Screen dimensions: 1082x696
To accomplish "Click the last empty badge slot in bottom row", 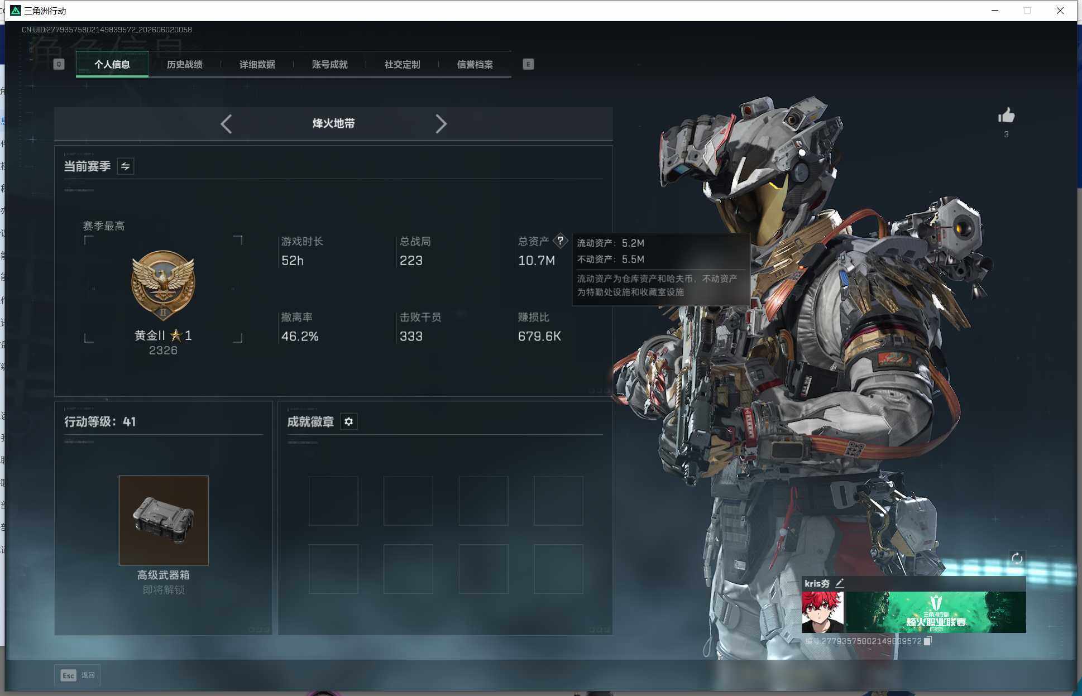I will tap(558, 569).
